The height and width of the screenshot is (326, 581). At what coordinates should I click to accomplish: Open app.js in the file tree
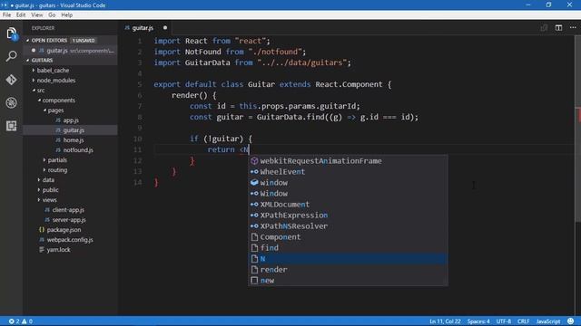coord(71,120)
